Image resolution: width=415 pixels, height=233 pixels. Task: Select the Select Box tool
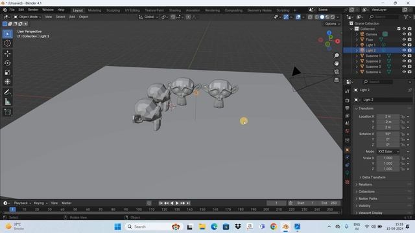(7, 34)
